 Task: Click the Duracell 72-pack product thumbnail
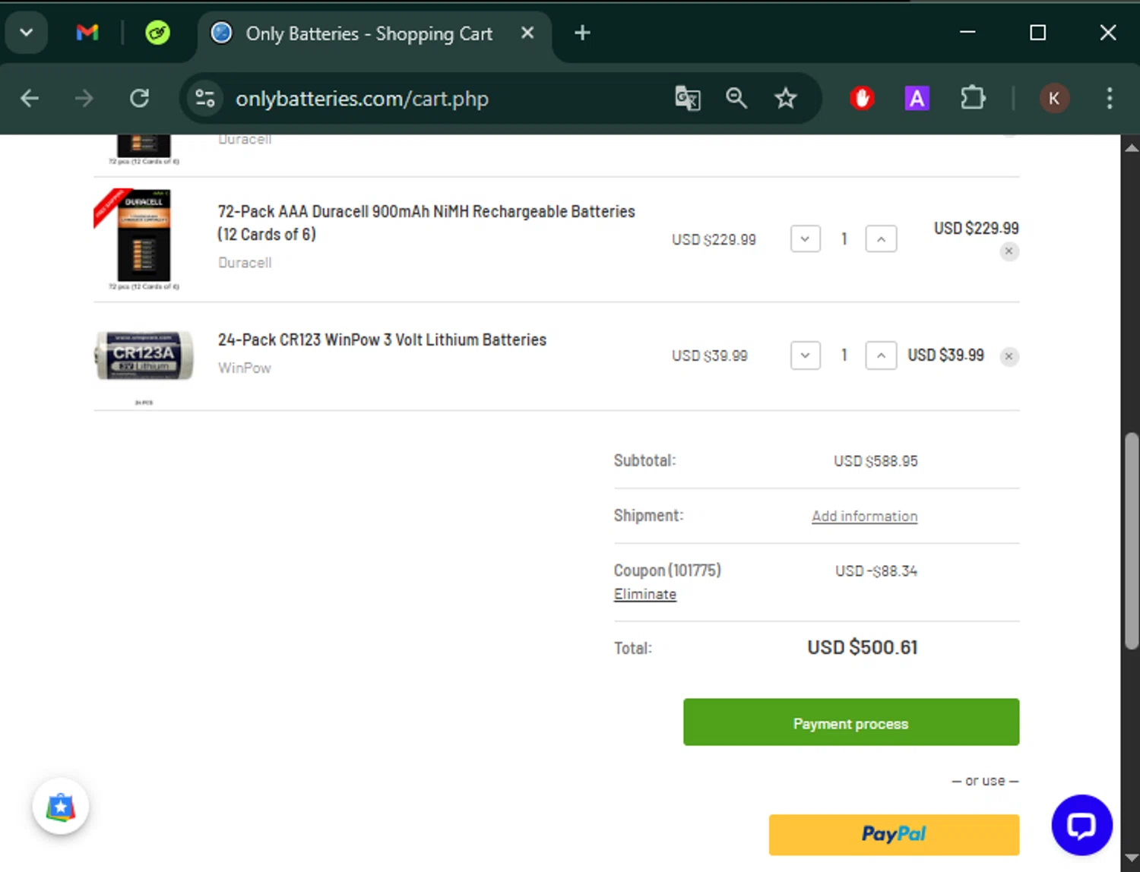(144, 239)
